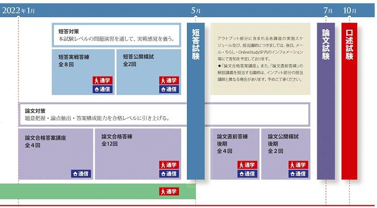The height and width of the screenshot is (208, 377).
Task: Click the 論文合格答練 全12回 course box
Action: 138,154
